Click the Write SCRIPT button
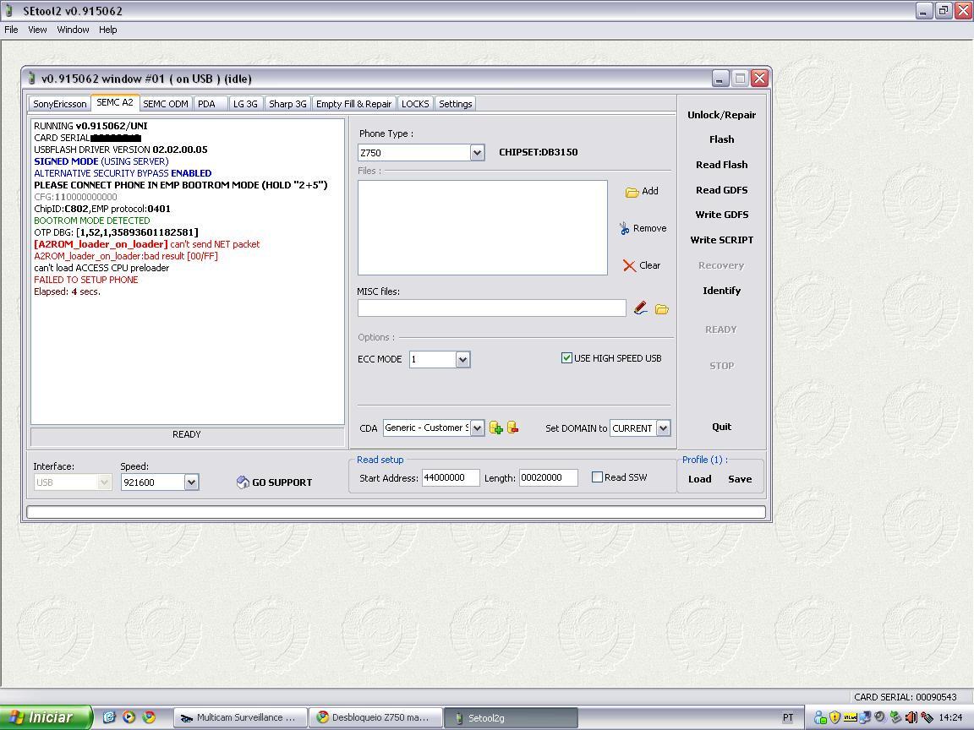The width and height of the screenshot is (974, 730). pos(721,240)
